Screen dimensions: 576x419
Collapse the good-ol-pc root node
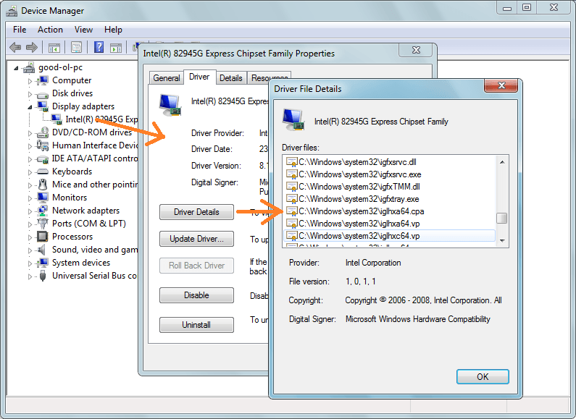point(17,67)
